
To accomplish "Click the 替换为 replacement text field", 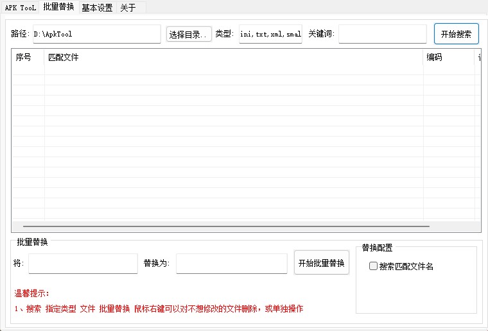I will (231, 264).
